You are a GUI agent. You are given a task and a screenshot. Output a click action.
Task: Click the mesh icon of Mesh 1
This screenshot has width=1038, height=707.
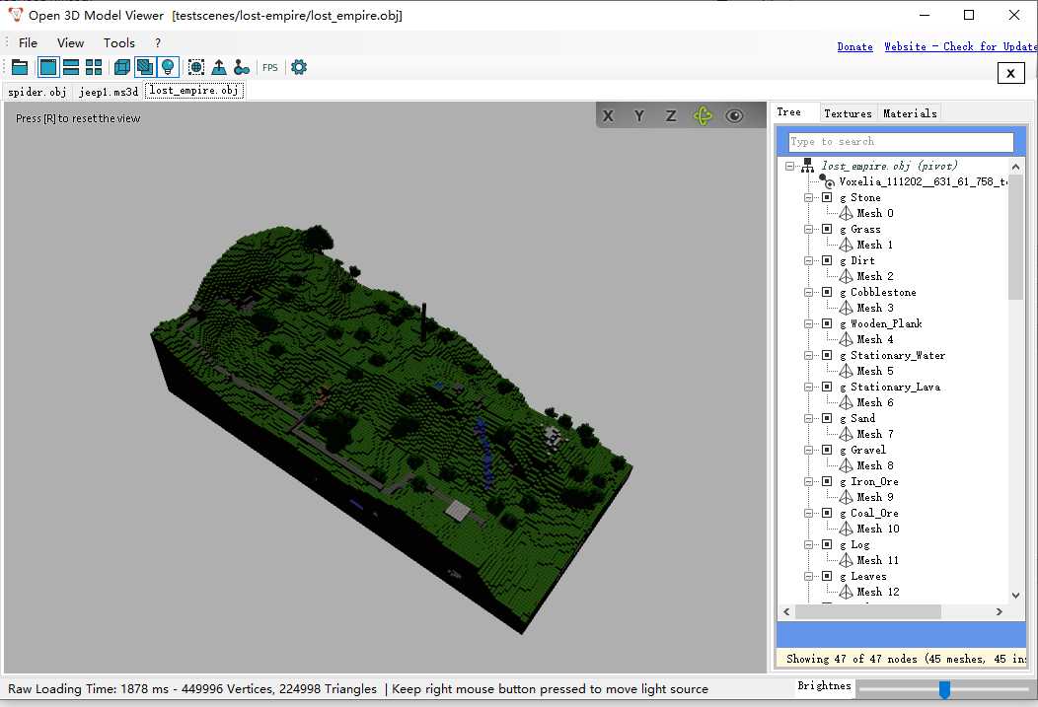tap(846, 245)
